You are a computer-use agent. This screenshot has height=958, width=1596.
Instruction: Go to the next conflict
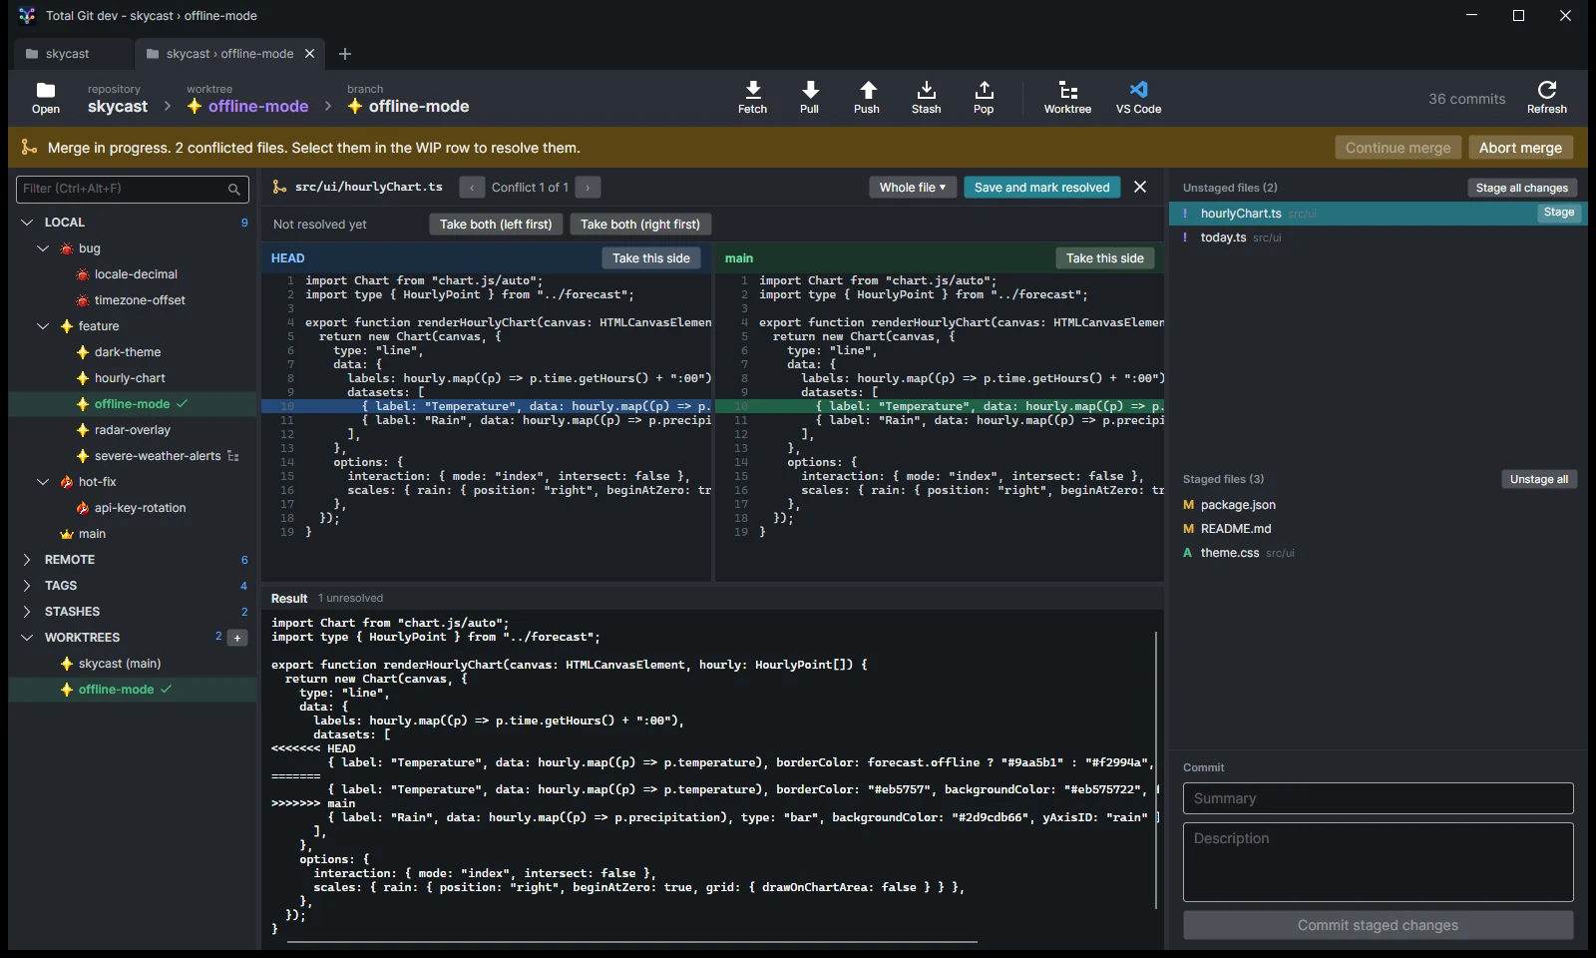pyautogui.click(x=589, y=188)
